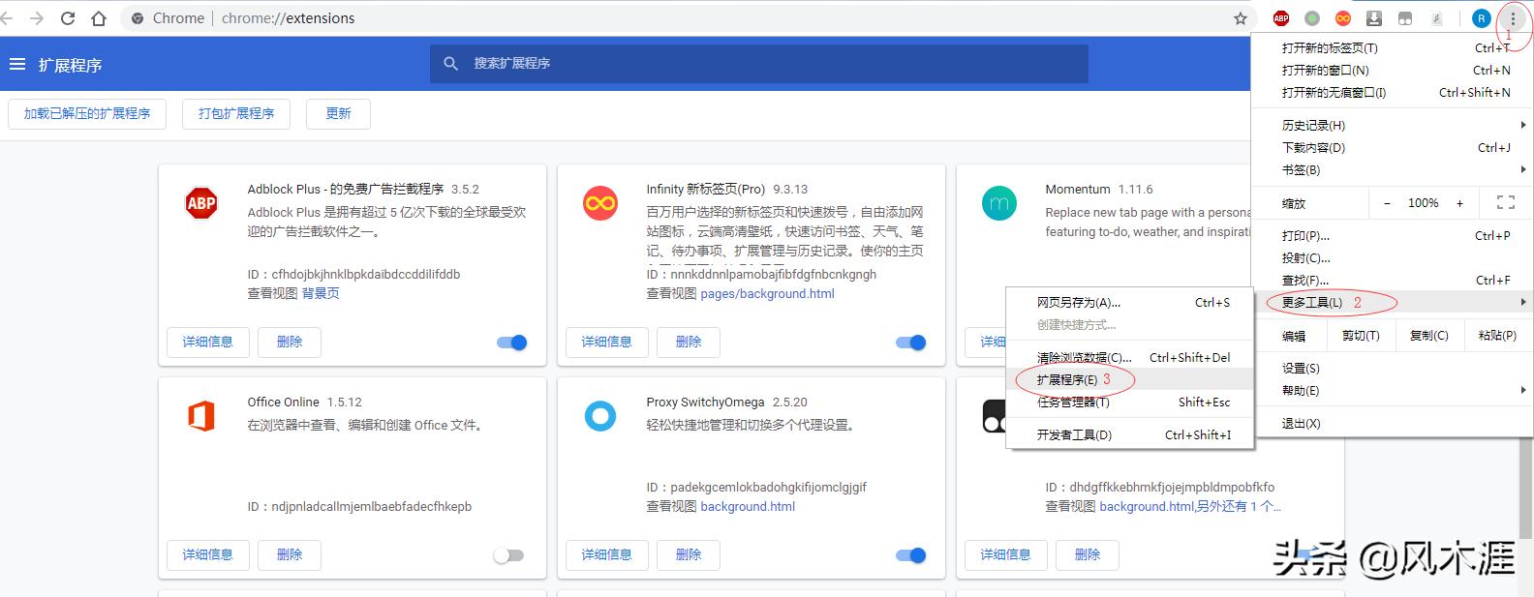This screenshot has height=597, width=1534.
Task: Decrease zoom with the minus button
Action: point(1387,203)
